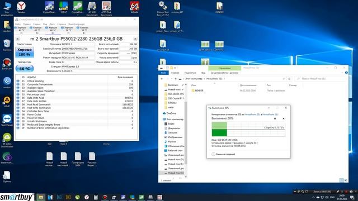
Task: Select the victoria_447 folder on desktop
Action: point(177,7)
